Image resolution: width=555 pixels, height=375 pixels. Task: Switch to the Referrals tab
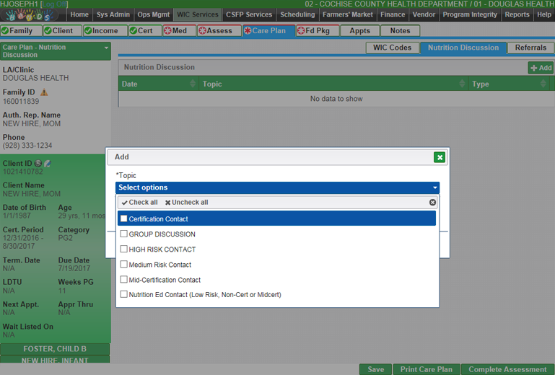pos(530,48)
